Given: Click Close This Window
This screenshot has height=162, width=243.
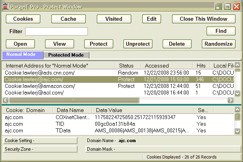Looking at the screenshot, I should point(204,19).
